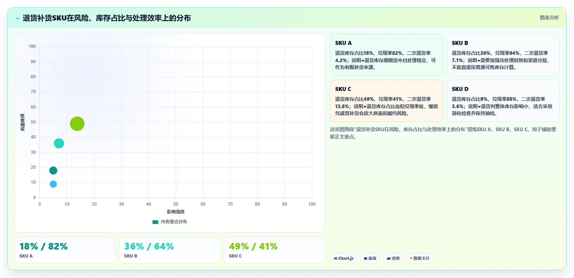Toggle the 内容重点分布 legend swatch
This screenshot has height=278, width=574.
coord(155,222)
